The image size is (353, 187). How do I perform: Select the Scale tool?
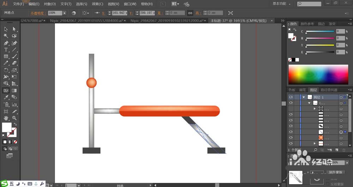[14, 70]
